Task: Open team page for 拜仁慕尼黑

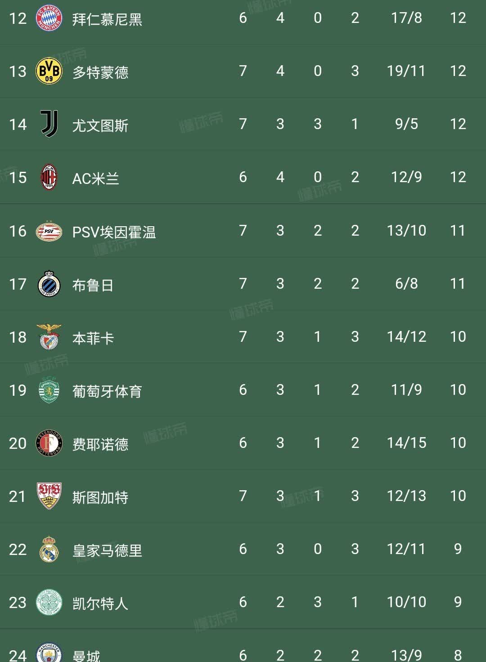Action: pos(107,19)
